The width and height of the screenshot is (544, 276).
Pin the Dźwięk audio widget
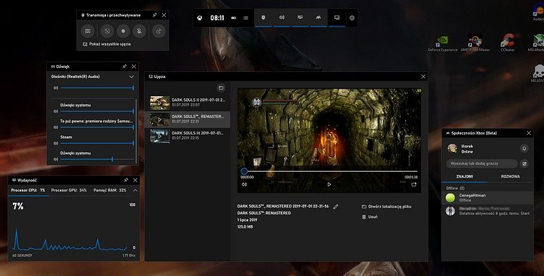click(x=124, y=66)
